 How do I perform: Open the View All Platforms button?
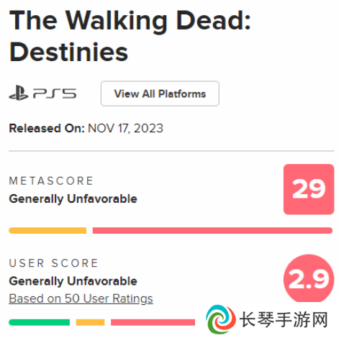pos(160,93)
